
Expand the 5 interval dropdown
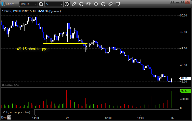(62, 4)
